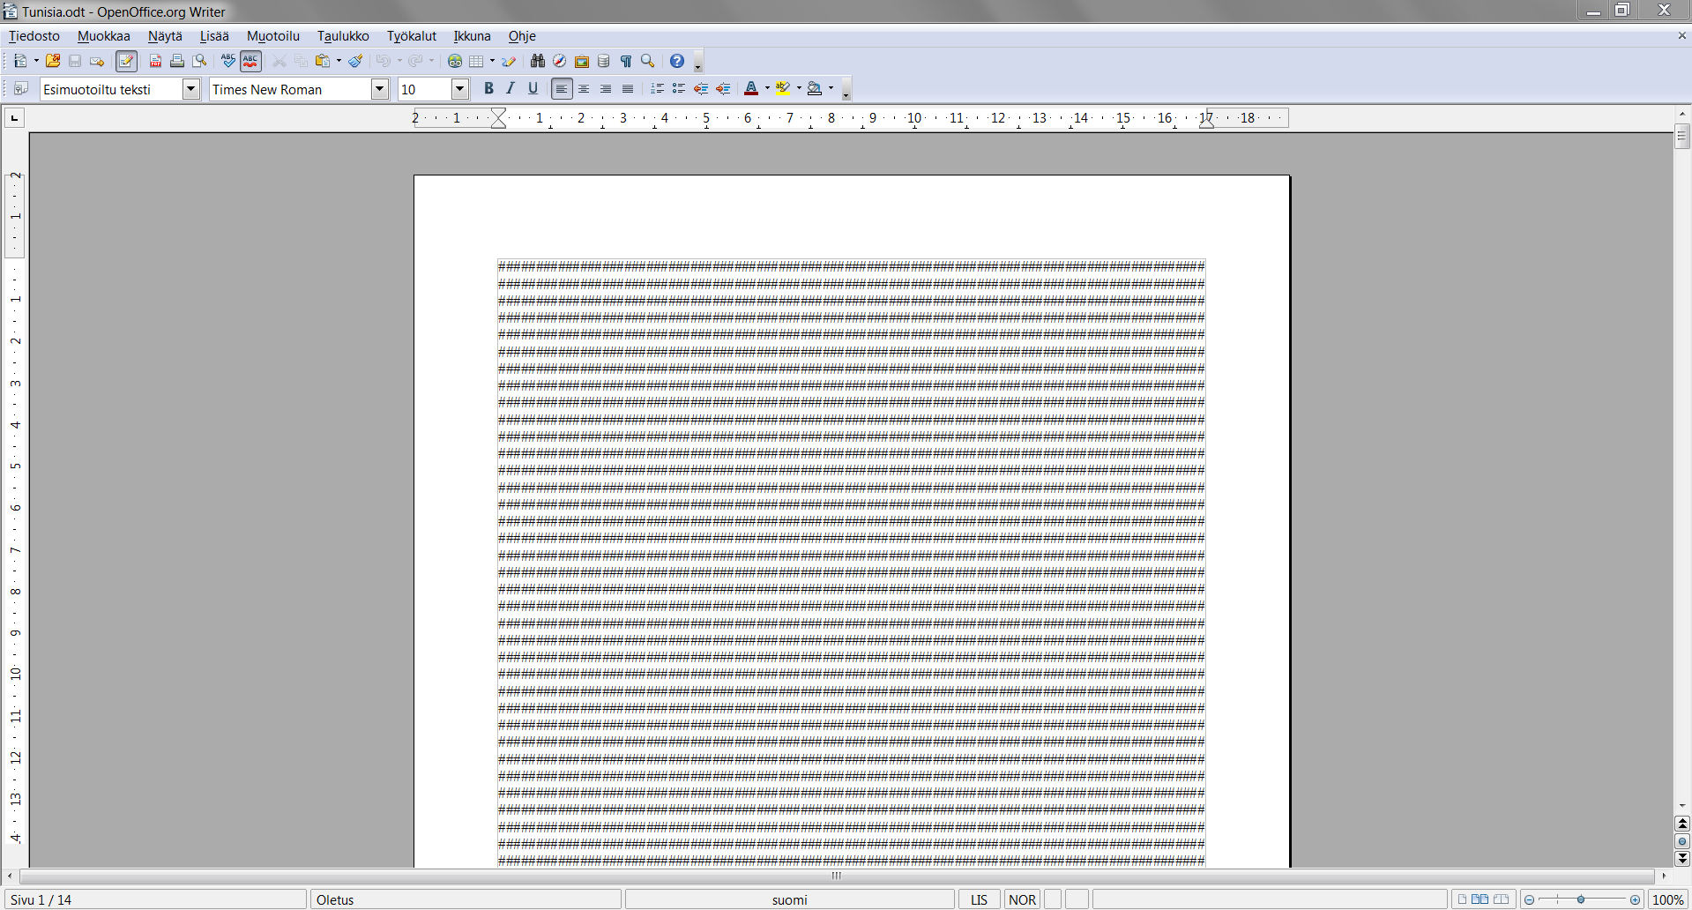Expand the paragraph style dropdown
Viewport: 1692px width, 910px height.
coord(191,89)
